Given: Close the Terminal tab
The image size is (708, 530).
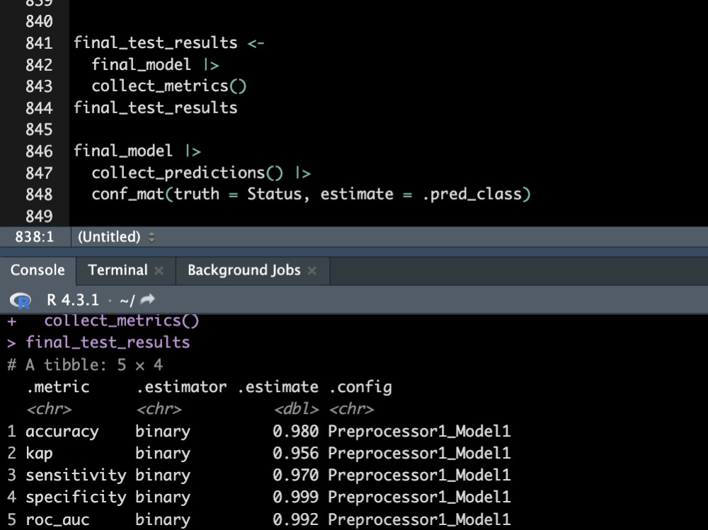Looking at the screenshot, I should [159, 270].
